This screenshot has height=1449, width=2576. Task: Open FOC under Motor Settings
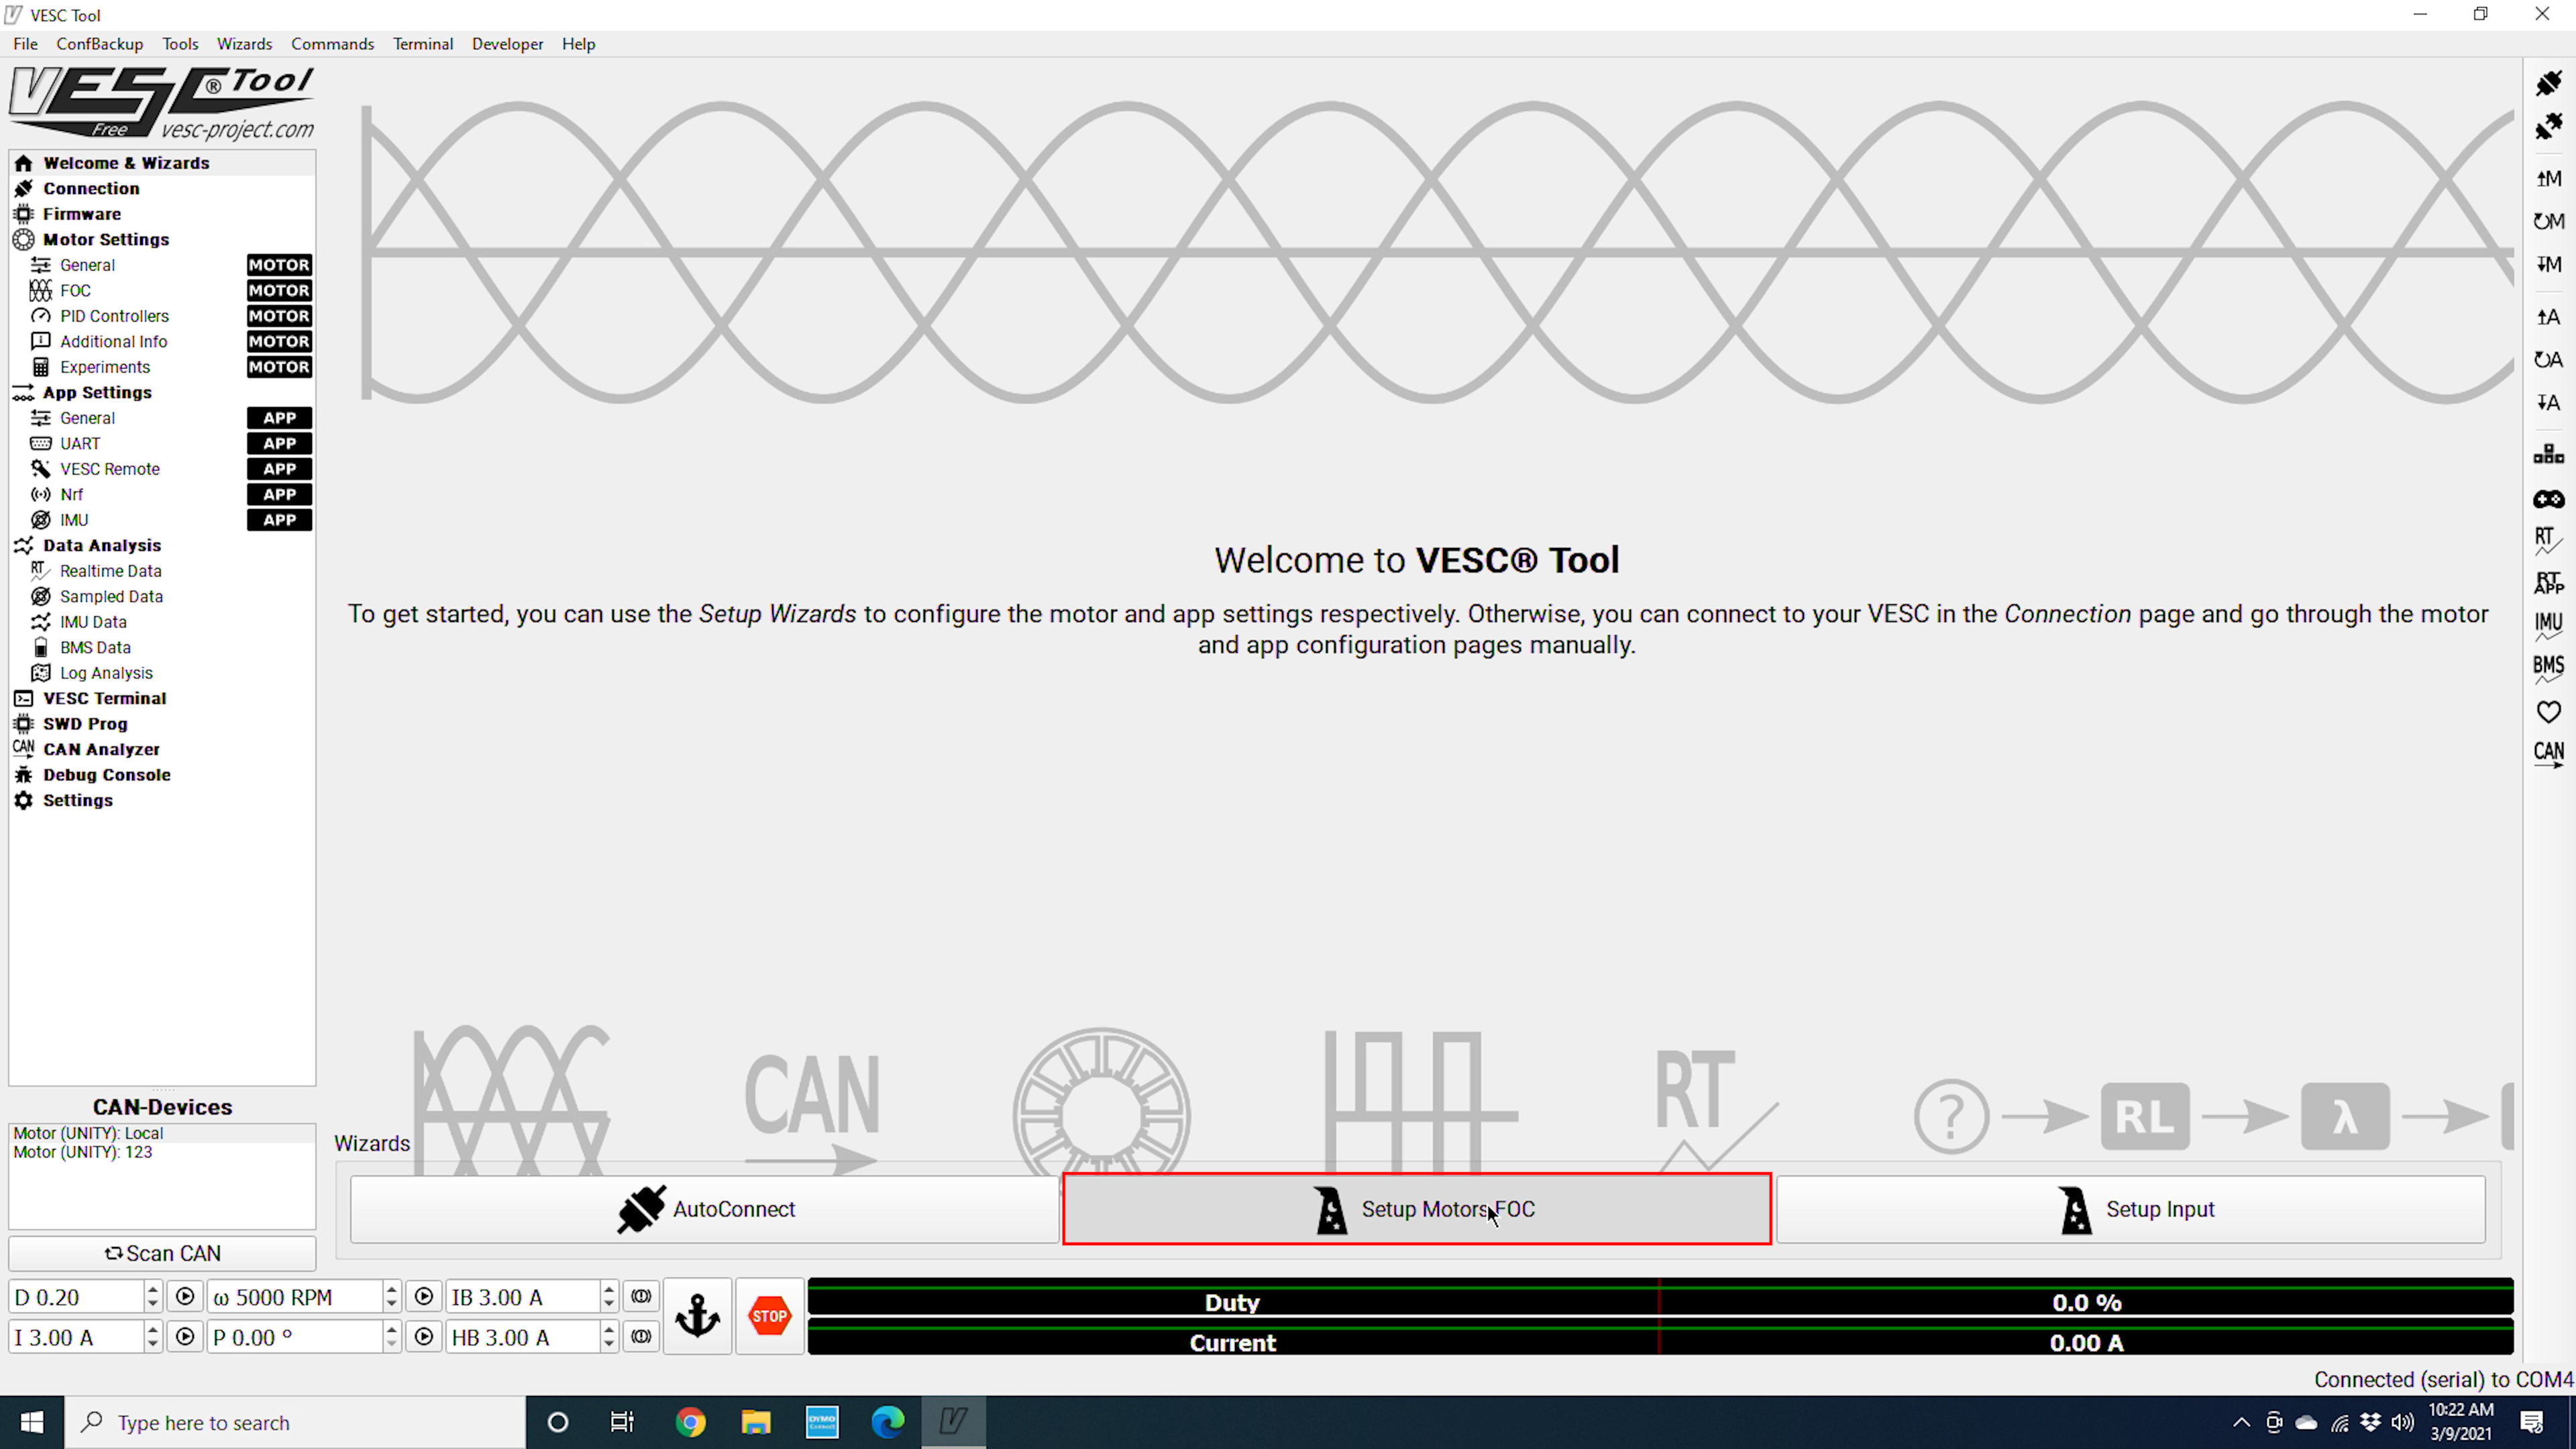(x=162, y=290)
